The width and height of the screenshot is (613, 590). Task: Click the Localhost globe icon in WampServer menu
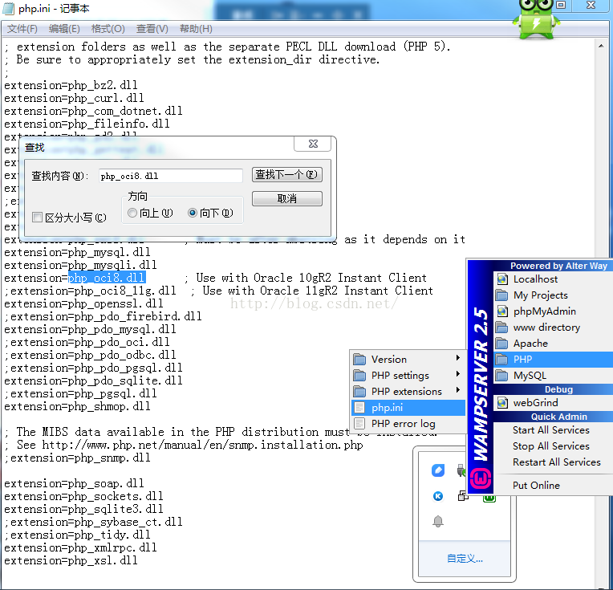pos(502,279)
